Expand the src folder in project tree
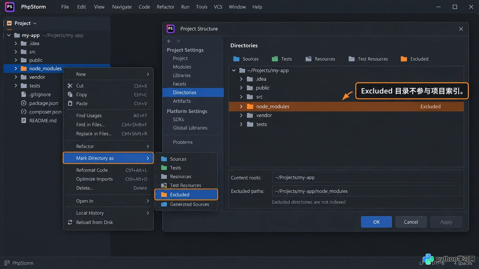This screenshot has height=269, width=479. [16, 52]
